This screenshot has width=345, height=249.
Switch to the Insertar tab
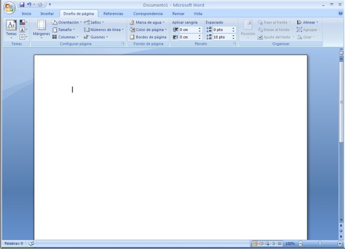point(47,13)
